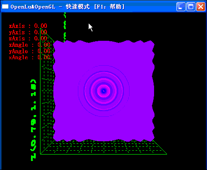Click the blue center of the ripple

point(104,91)
